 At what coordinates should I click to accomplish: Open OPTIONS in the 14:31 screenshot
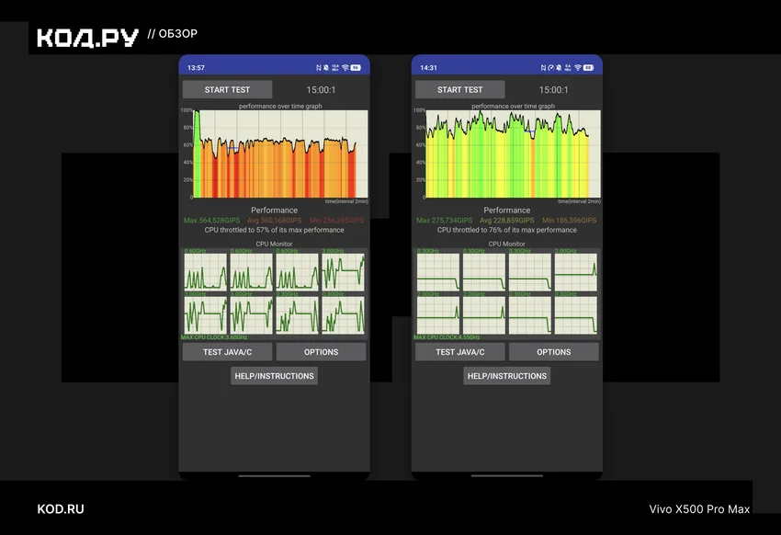click(x=553, y=352)
